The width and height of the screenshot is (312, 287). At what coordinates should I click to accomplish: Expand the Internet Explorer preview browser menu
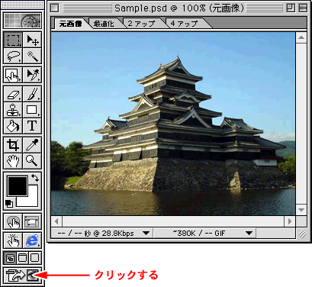(x=32, y=240)
